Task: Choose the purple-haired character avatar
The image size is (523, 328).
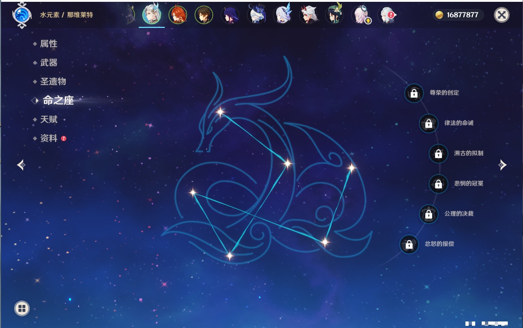Action: [x=230, y=15]
